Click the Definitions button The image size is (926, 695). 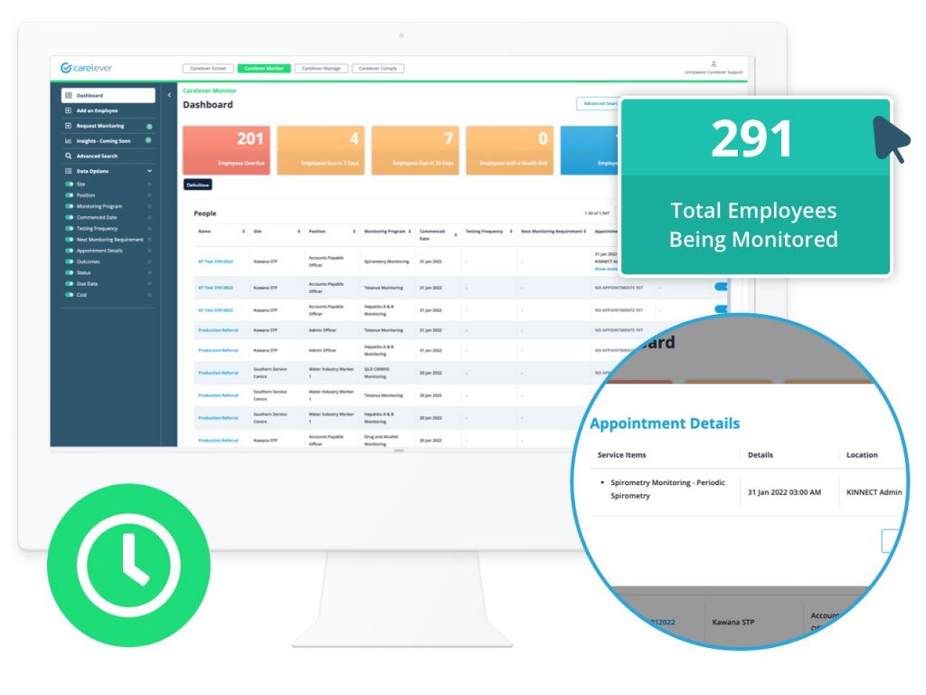pyautogui.click(x=197, y=183)
